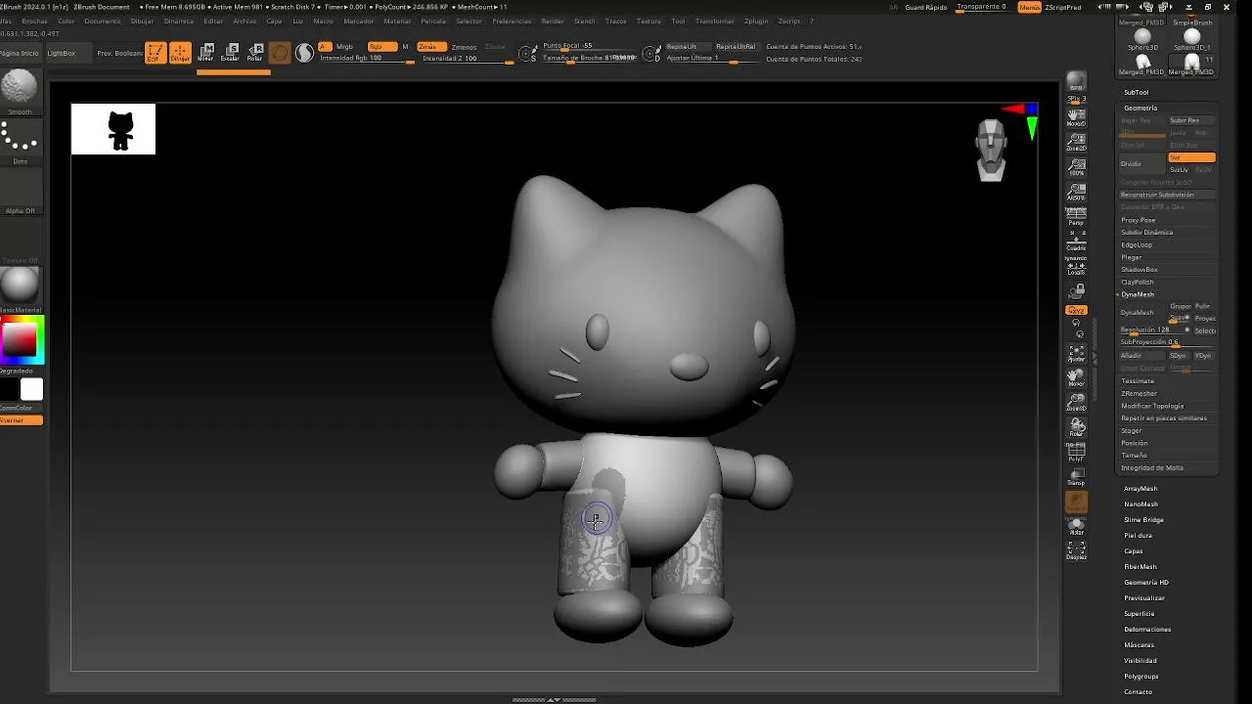Click the Dividir button
This screenshot has height=704, width=1252.
1142,163
